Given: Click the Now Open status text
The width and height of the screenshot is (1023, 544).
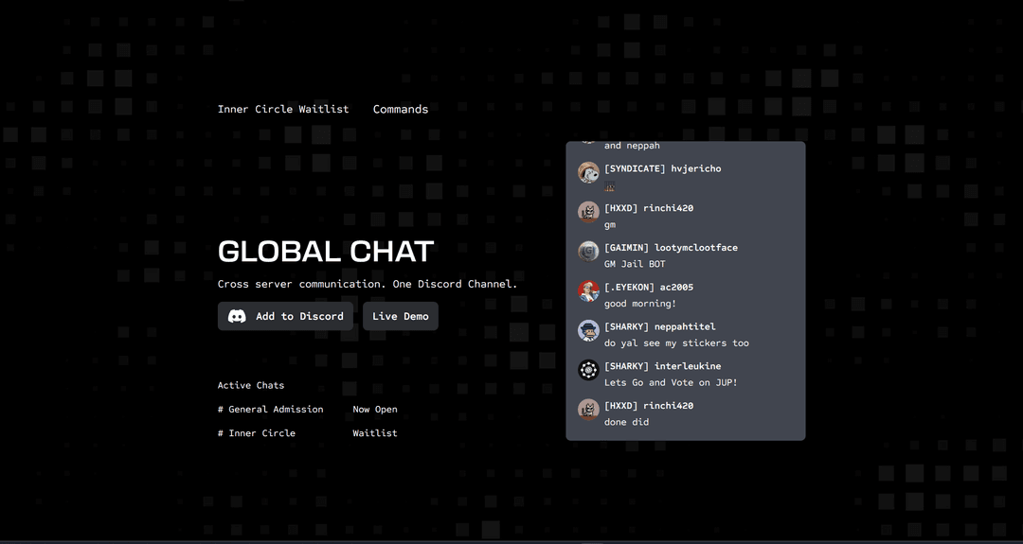Looking at the screenshot, I should tap(375, 409).
